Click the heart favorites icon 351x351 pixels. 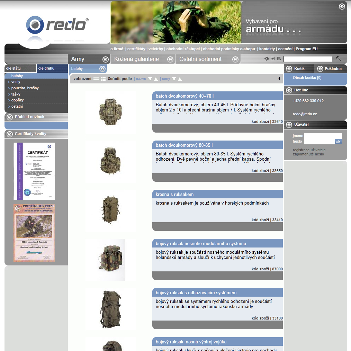(272, 58)
